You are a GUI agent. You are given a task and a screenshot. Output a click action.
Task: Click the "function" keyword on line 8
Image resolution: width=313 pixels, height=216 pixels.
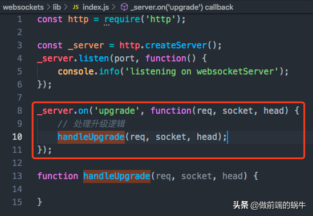pyautogui.click(x=171, y=111)
